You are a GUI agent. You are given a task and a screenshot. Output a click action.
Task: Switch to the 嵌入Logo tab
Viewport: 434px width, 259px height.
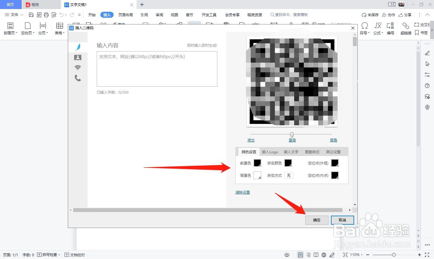pos(270,152)
